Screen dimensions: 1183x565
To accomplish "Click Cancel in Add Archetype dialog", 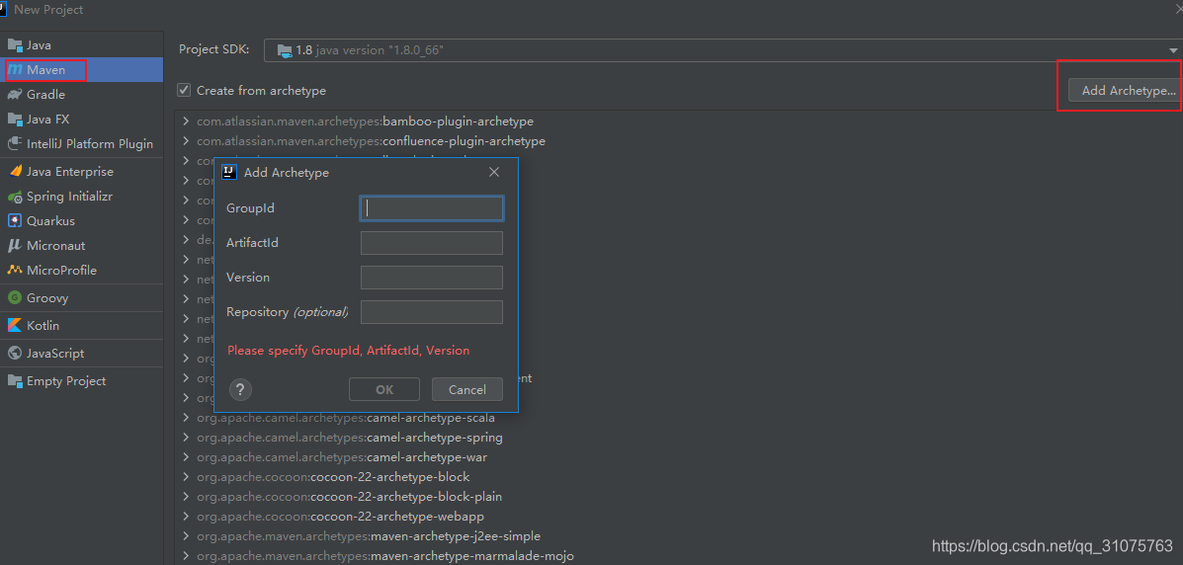I will (467, 389).
